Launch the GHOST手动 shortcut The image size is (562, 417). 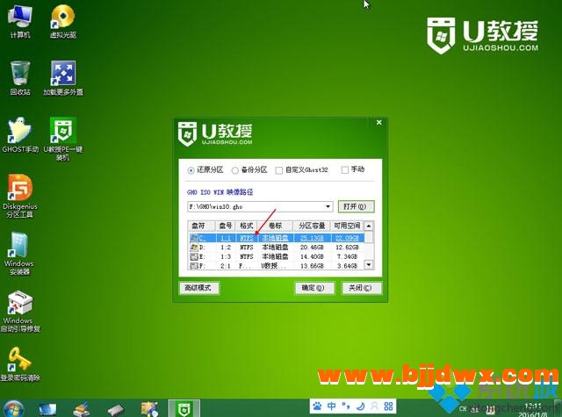click(20, 135)
